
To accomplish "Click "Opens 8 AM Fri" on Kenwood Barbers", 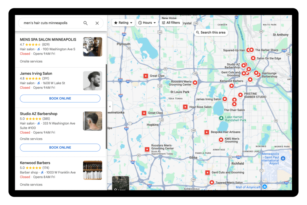I will [44, 177].
